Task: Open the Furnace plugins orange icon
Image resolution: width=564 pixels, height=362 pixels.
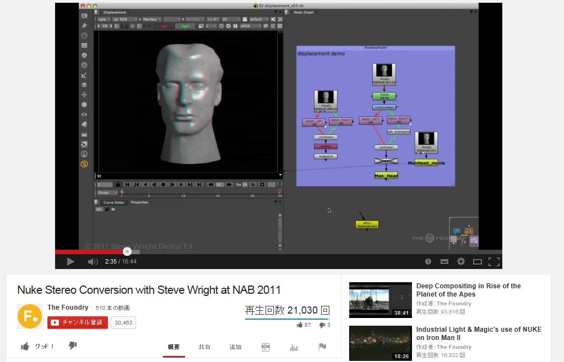Action: click(x=84, y=164)
